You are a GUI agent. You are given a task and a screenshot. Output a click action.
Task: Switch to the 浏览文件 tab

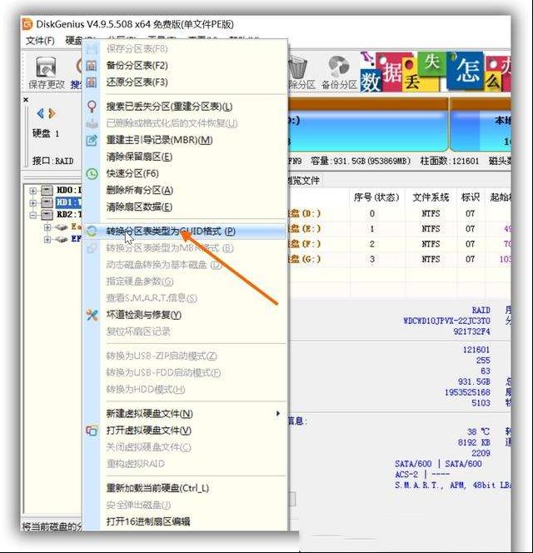304,181
